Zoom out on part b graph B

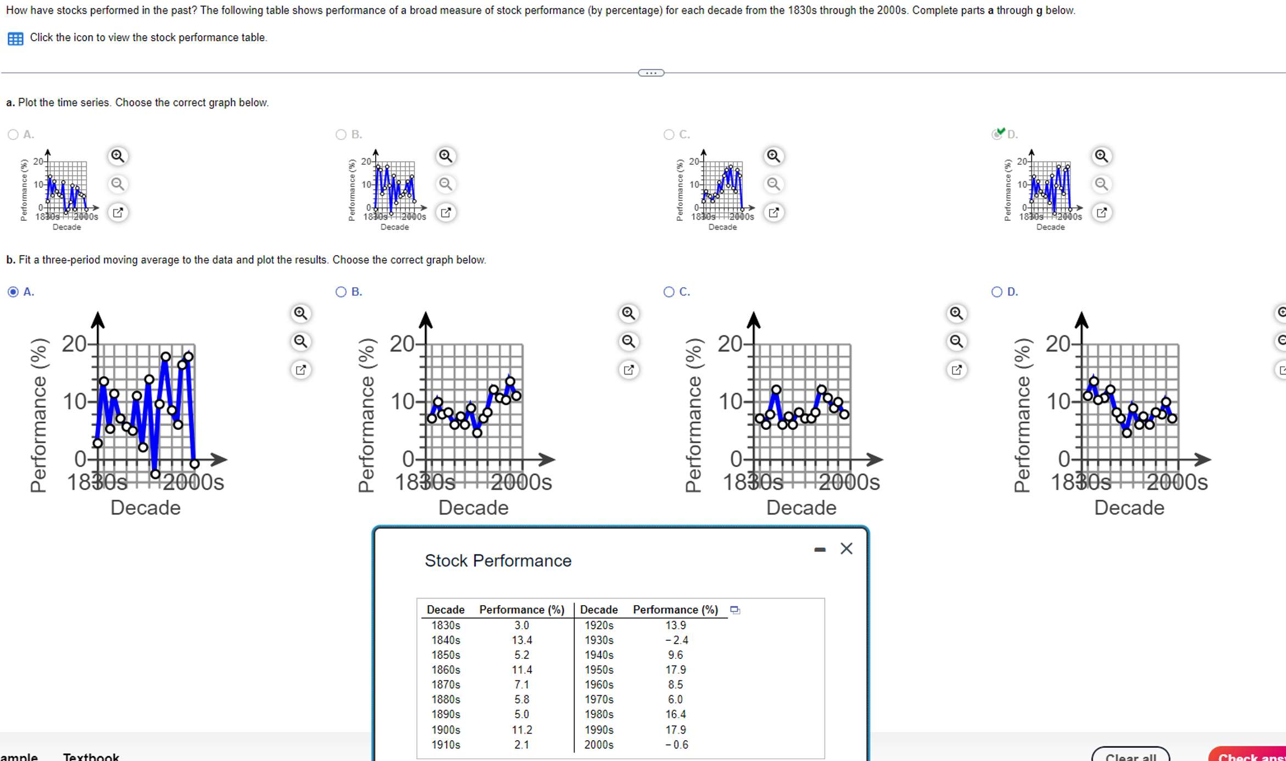[628, 342]
